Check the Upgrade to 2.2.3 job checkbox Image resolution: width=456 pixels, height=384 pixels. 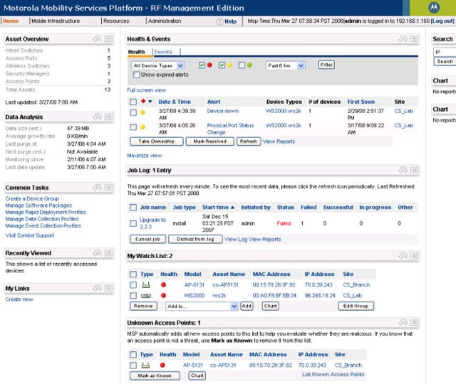pos(133,223)
